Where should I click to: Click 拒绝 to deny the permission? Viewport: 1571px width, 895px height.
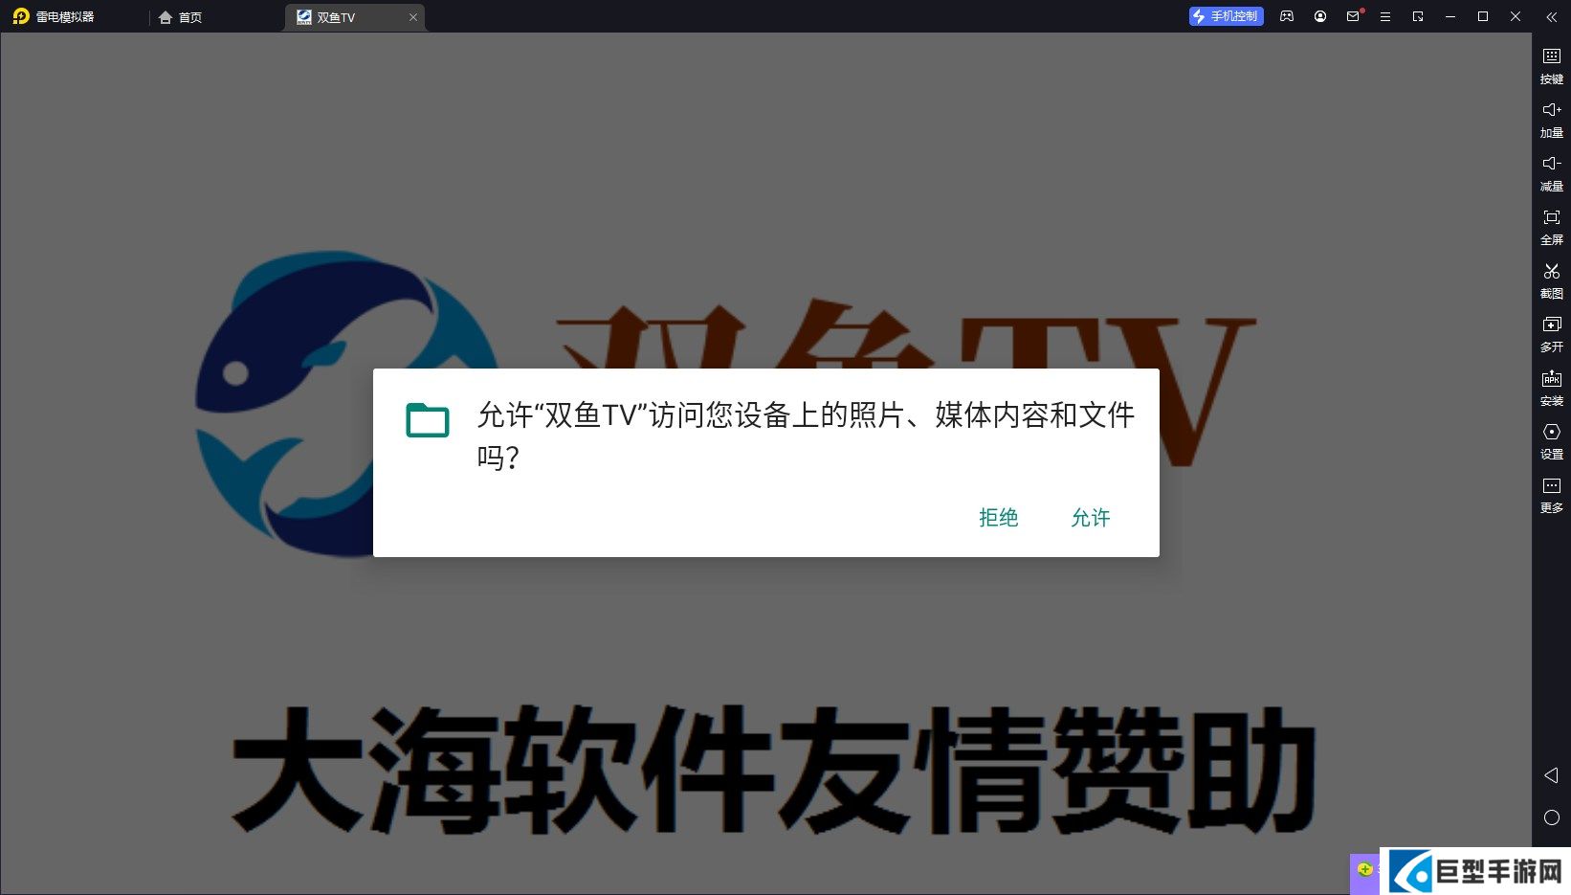(998, 518)
